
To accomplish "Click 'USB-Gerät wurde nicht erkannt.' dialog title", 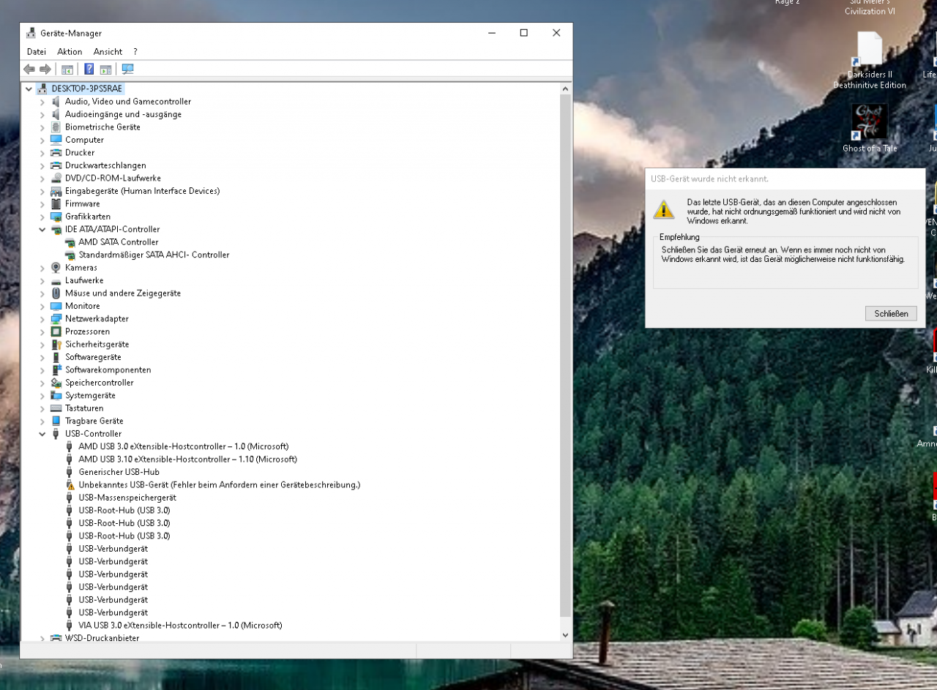I will (x=709, y=179).
